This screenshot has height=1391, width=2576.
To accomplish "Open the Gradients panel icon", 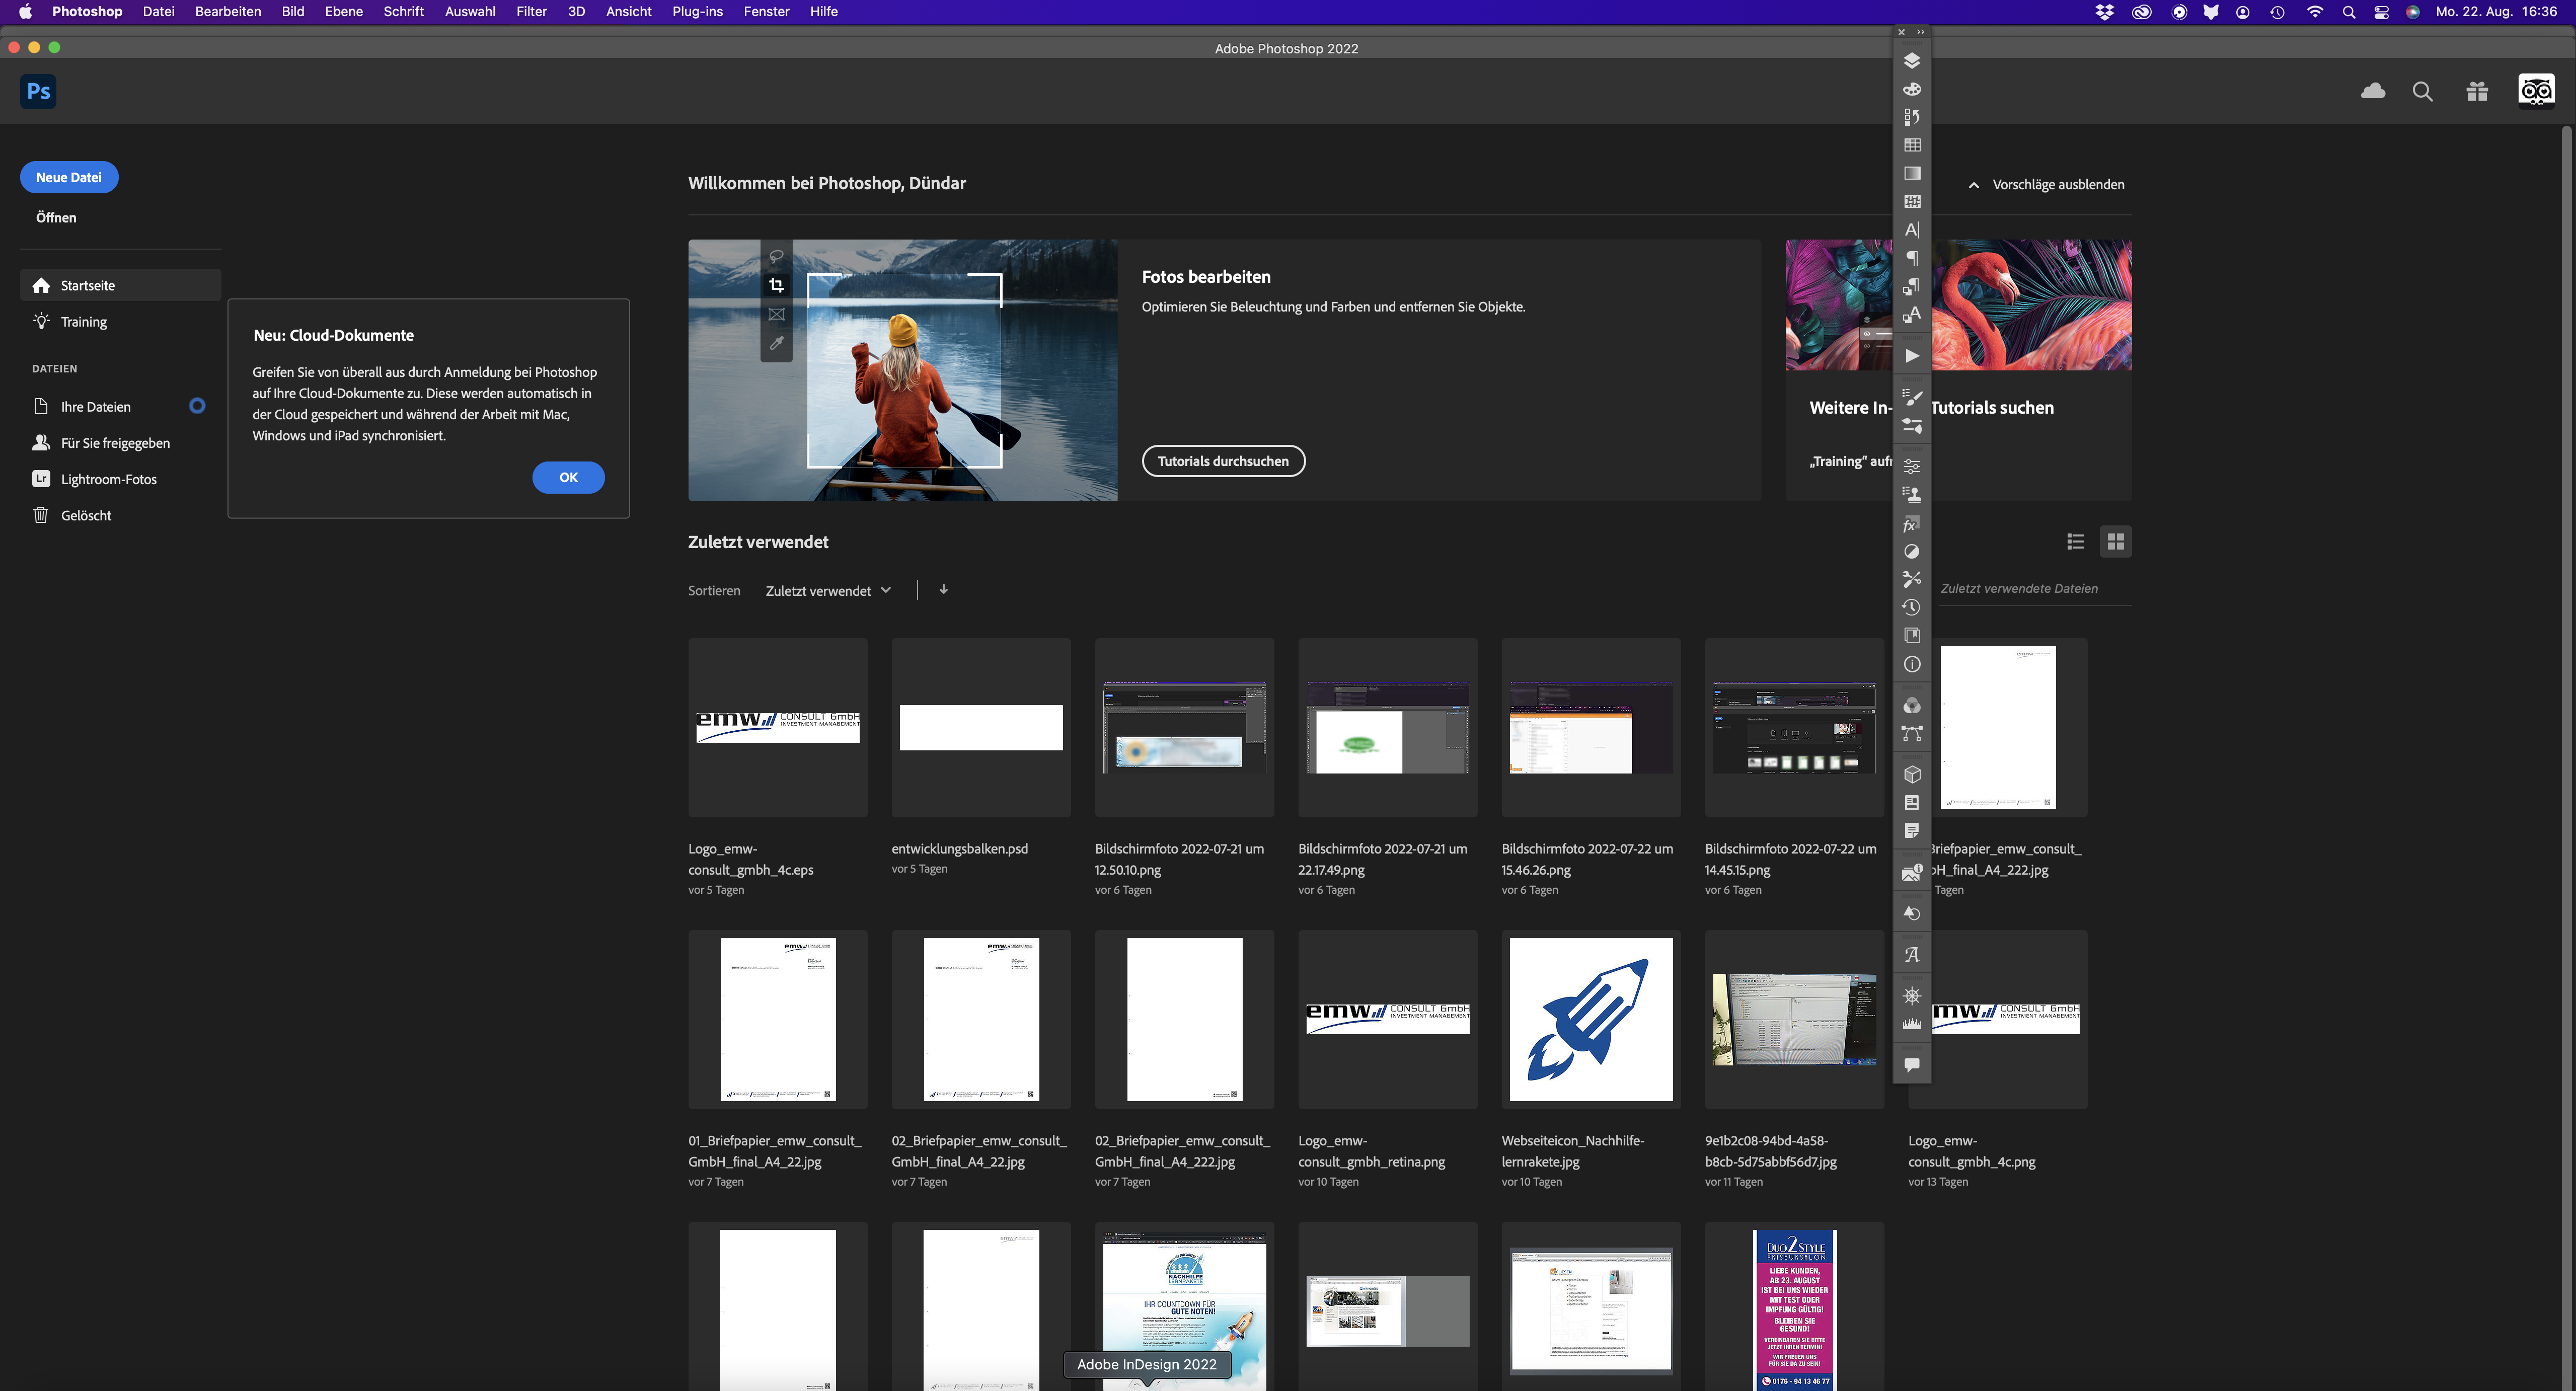I will [1911, 173].
